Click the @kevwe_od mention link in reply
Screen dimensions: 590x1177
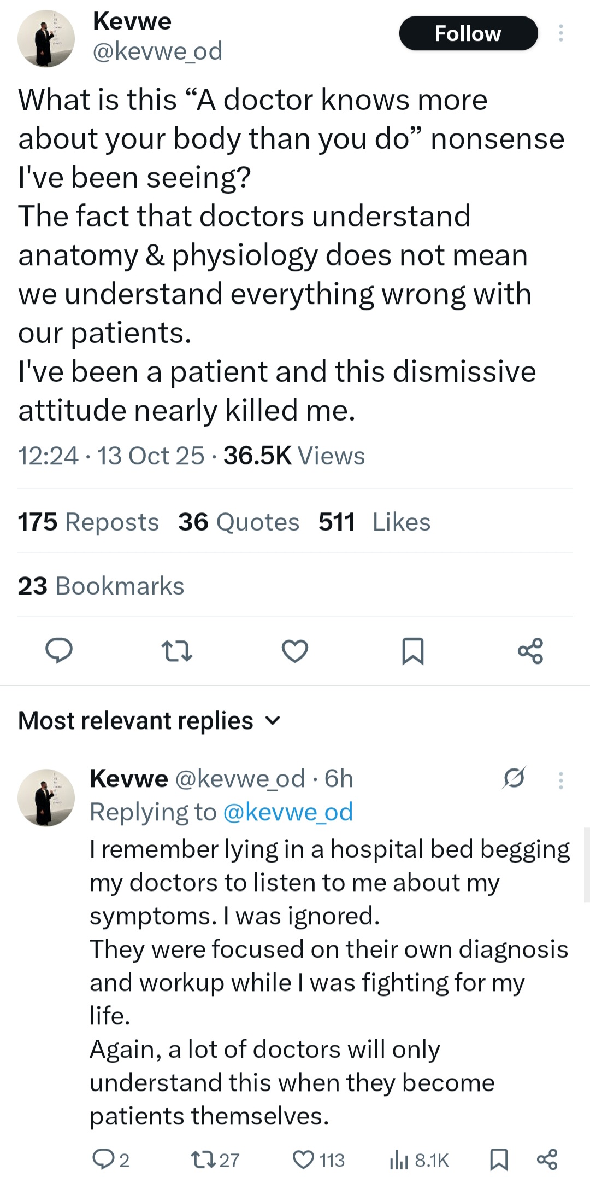pos(288,812)
